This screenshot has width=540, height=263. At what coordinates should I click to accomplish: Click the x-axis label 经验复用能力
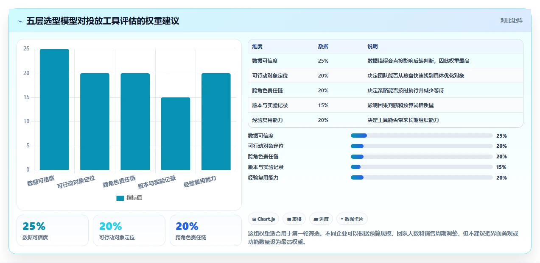pyautogui.click(x=200, y=182)
